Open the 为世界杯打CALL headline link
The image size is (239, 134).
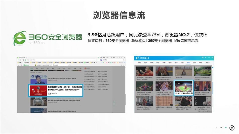click(x=64, y=87)
